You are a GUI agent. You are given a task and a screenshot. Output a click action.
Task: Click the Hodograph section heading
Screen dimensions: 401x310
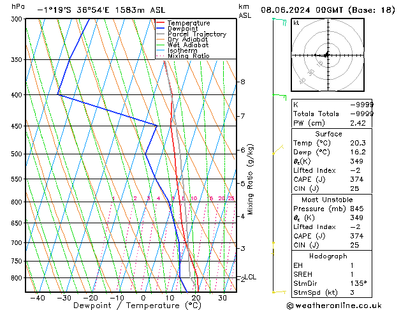(328, 256)
